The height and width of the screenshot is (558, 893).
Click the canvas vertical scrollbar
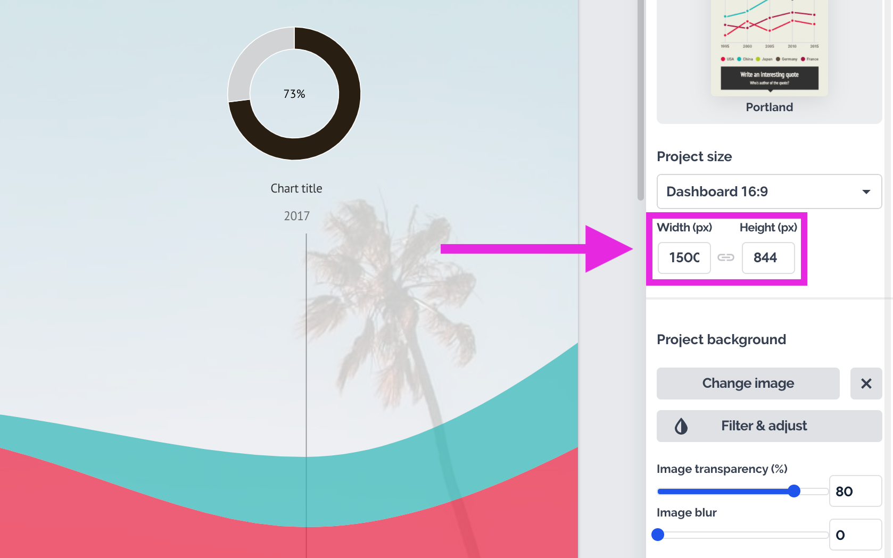click(x=641, y=101)
